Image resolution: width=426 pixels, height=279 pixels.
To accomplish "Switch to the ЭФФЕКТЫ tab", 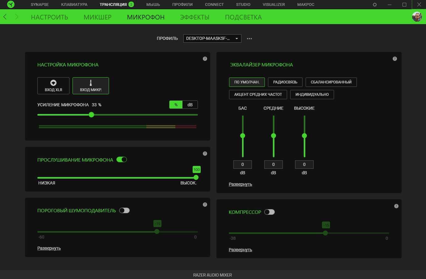I will point(194,17).
